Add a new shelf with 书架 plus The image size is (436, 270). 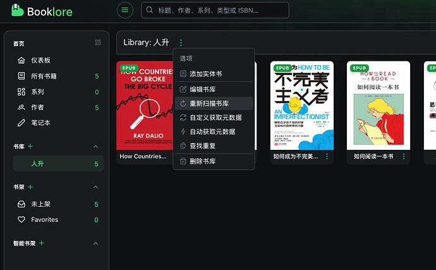point(30,187)
